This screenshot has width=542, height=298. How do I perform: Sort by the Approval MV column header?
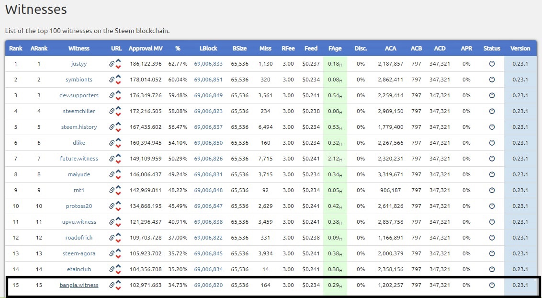point(146,48)
